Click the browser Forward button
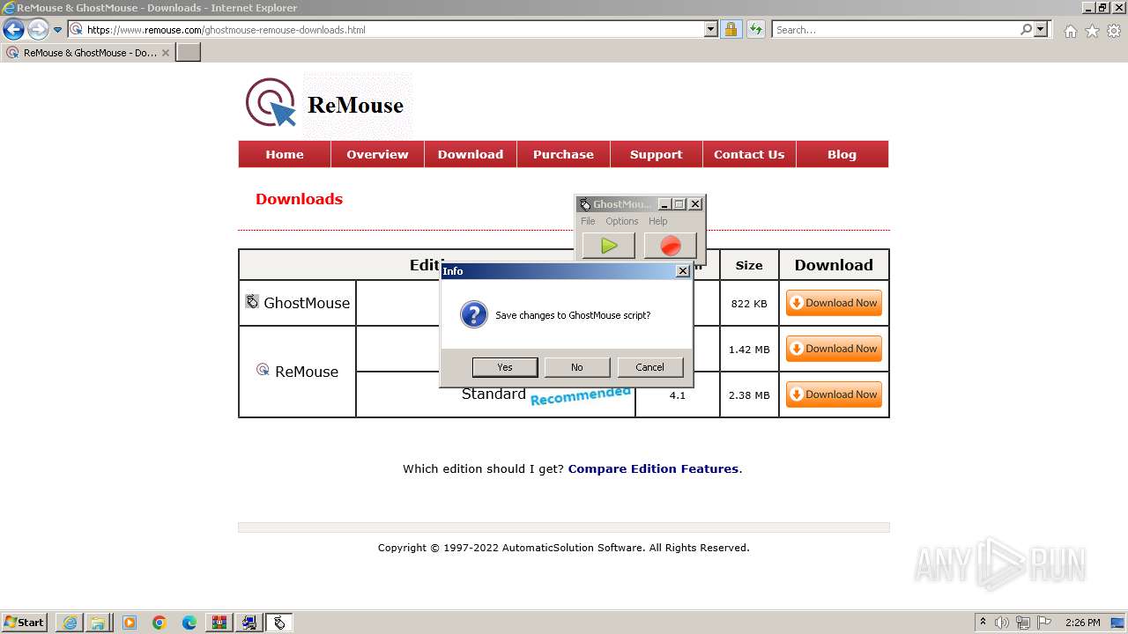The height and width of the screenshot is (634, 1128). click(x=38, y=29)
